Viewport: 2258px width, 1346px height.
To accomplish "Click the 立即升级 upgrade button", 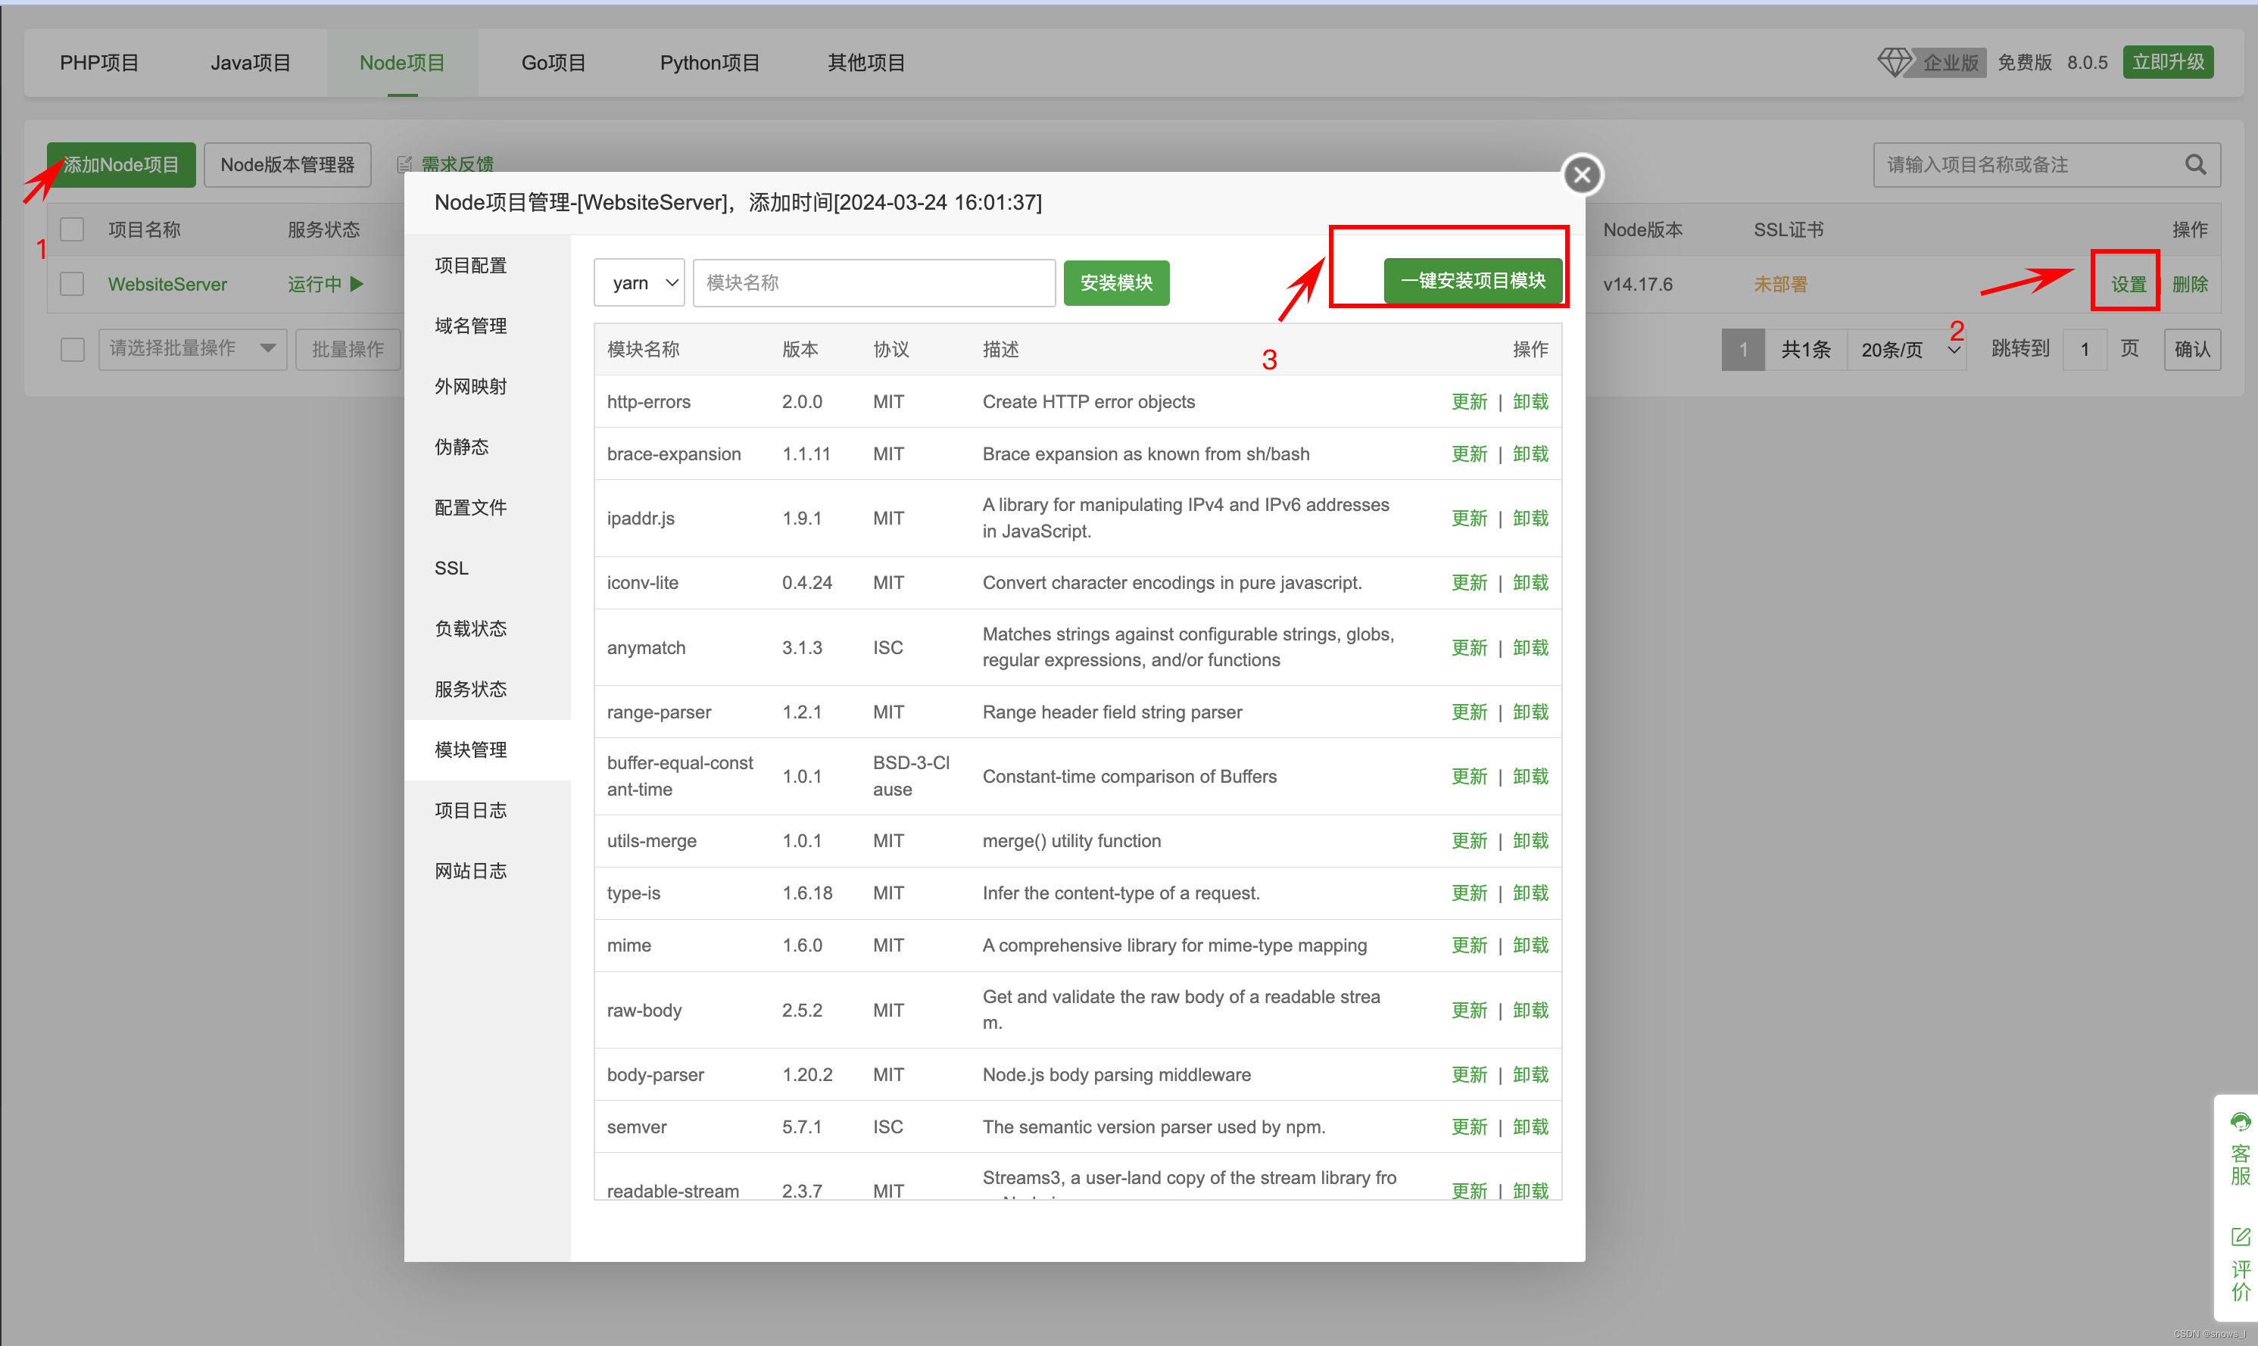I will (x=2168, y=61).
